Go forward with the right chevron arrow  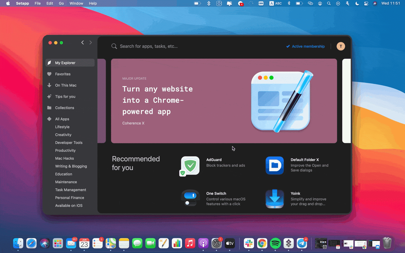(x=91, y=42)
